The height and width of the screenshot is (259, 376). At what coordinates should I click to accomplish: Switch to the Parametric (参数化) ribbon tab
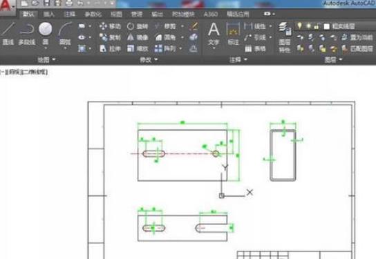click(93, 14)
